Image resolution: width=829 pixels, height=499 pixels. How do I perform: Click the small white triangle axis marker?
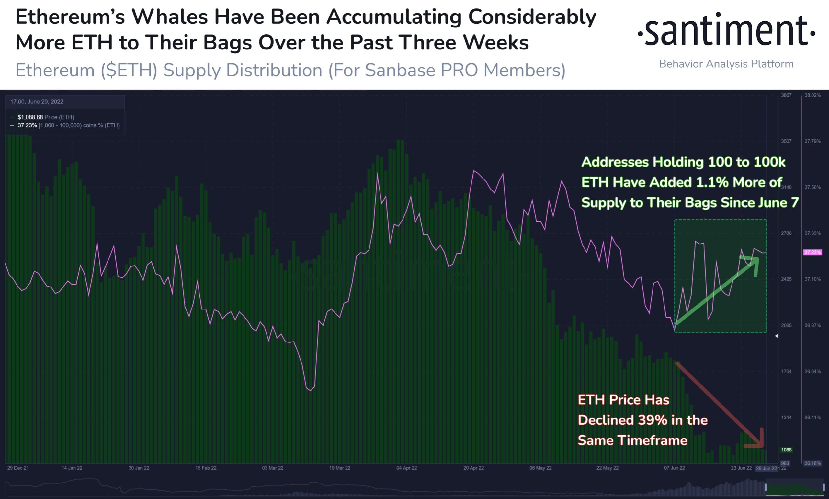[777, 336]
